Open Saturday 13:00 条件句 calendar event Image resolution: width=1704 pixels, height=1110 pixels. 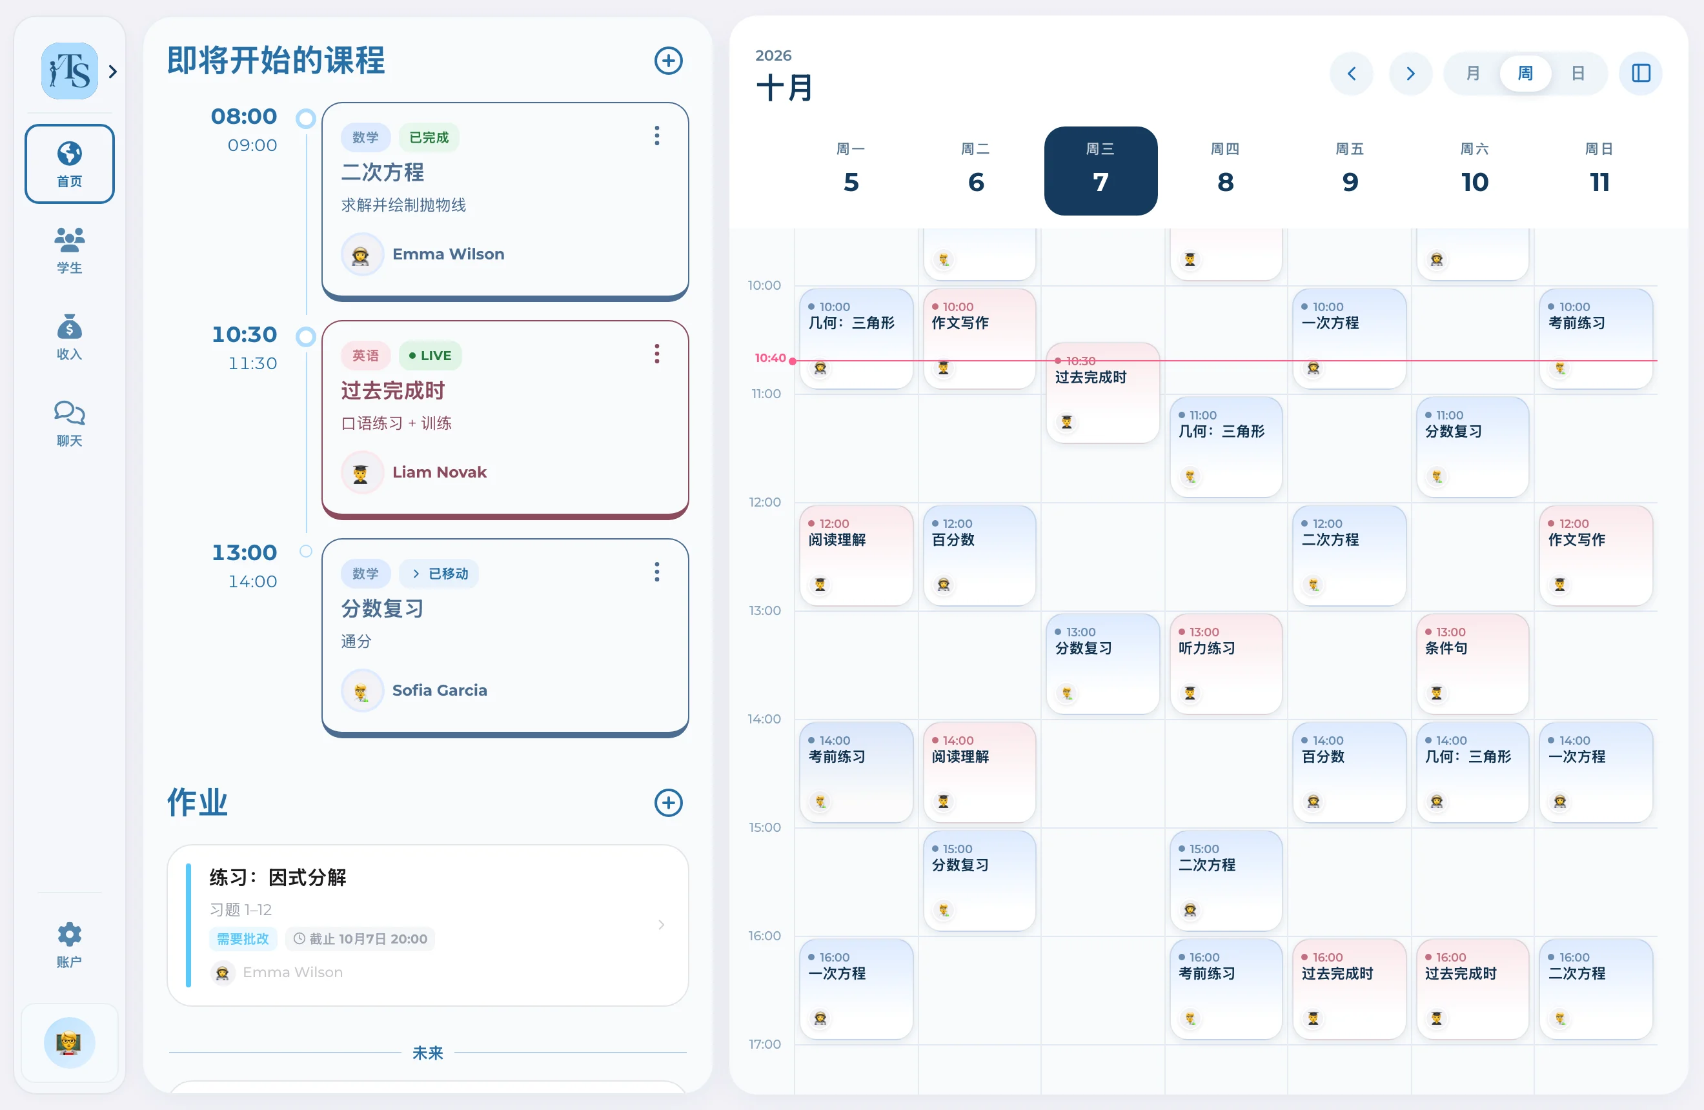coord(1472,663)
